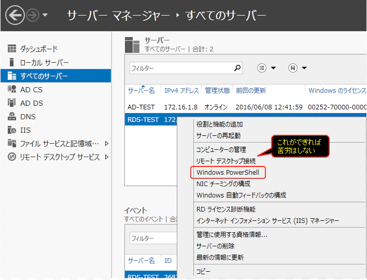This screenshot has width=367, height=280.
Task: Click the すべてのサーバー sidebar icon
Action: pyautogui.click(x=12, y=76)
